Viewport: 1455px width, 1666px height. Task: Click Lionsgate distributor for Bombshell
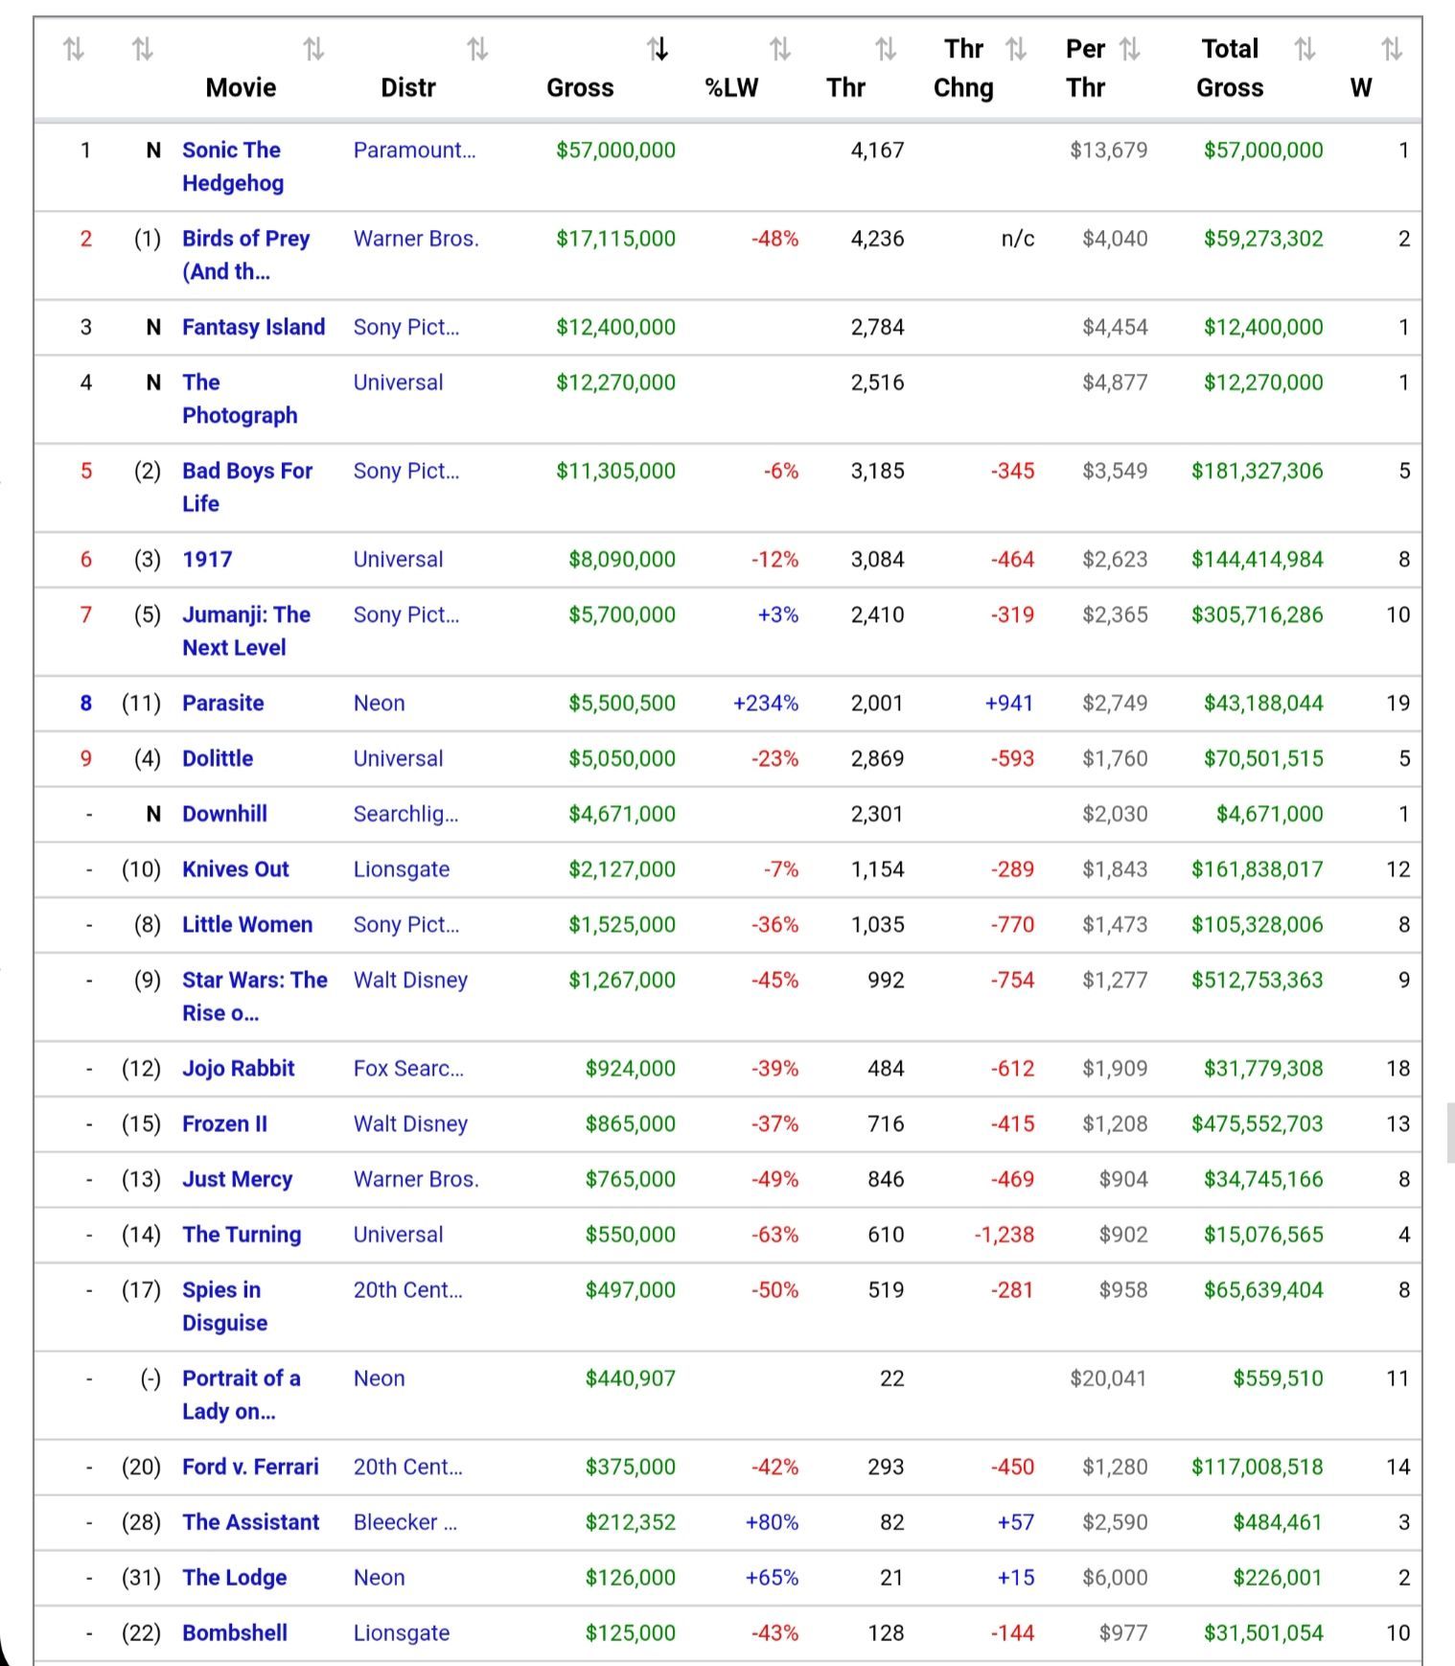point(402,1632)
